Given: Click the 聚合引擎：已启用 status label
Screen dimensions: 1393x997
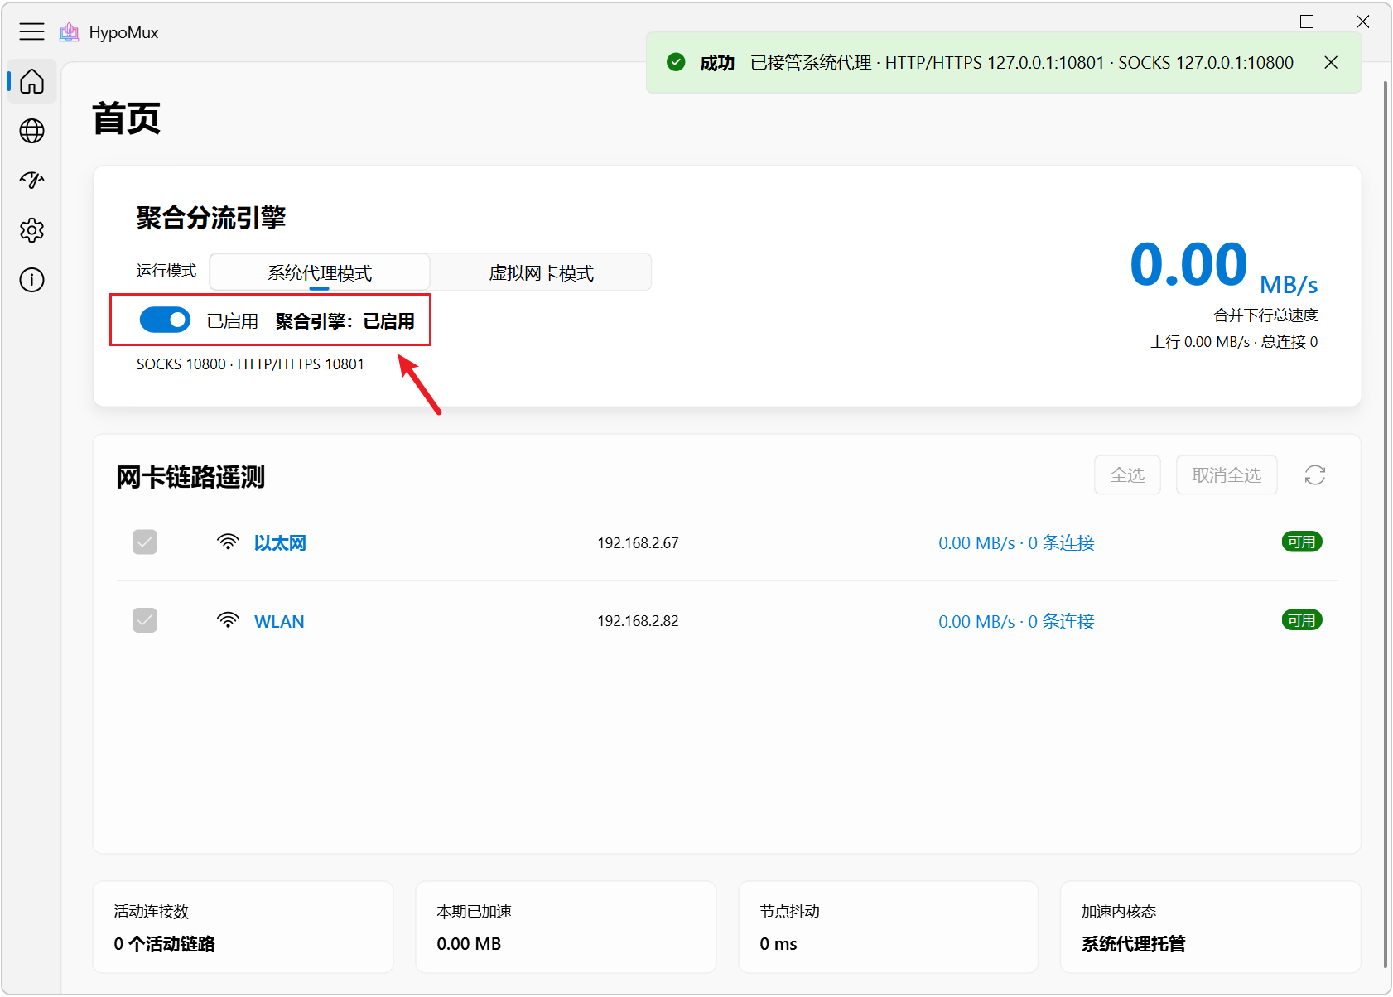Looking at the screenshot, I should coord(345,321).
